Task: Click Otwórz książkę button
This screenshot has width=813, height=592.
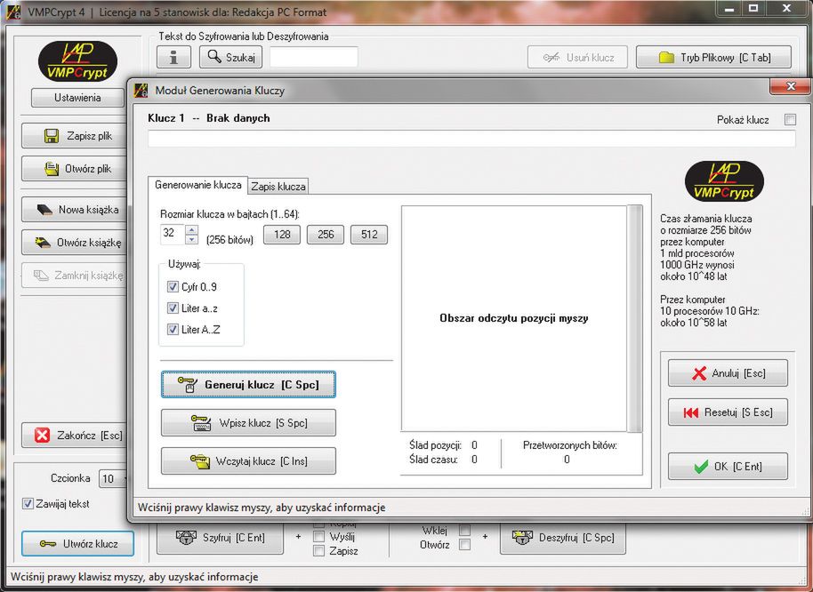Action: [74, 243]
